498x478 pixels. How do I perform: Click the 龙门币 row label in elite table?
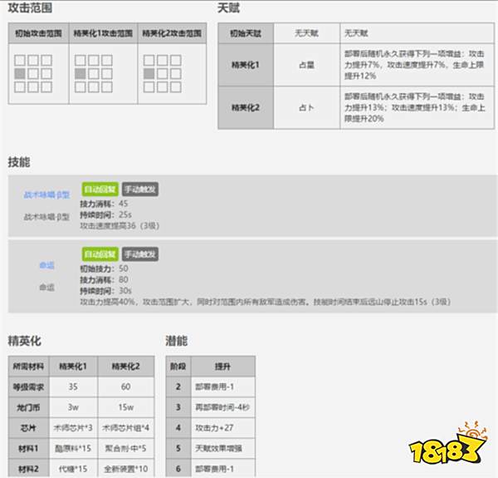tap(28, 407)
